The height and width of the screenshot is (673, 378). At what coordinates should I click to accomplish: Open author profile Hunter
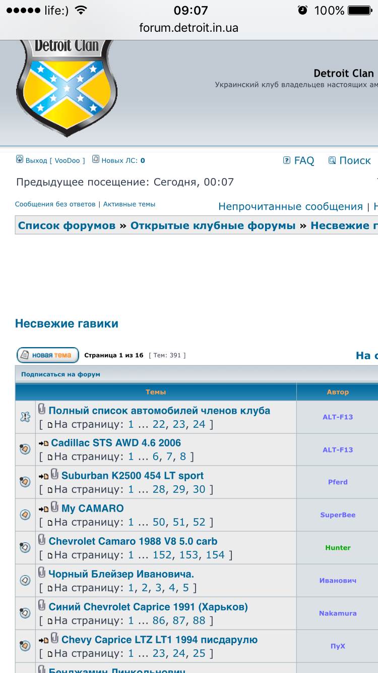(338, 547)
